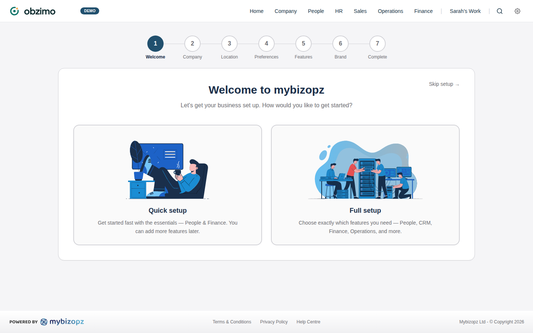Click the Full setup illustration
Screen dimensions: 533x333
(x=365, y=169)
